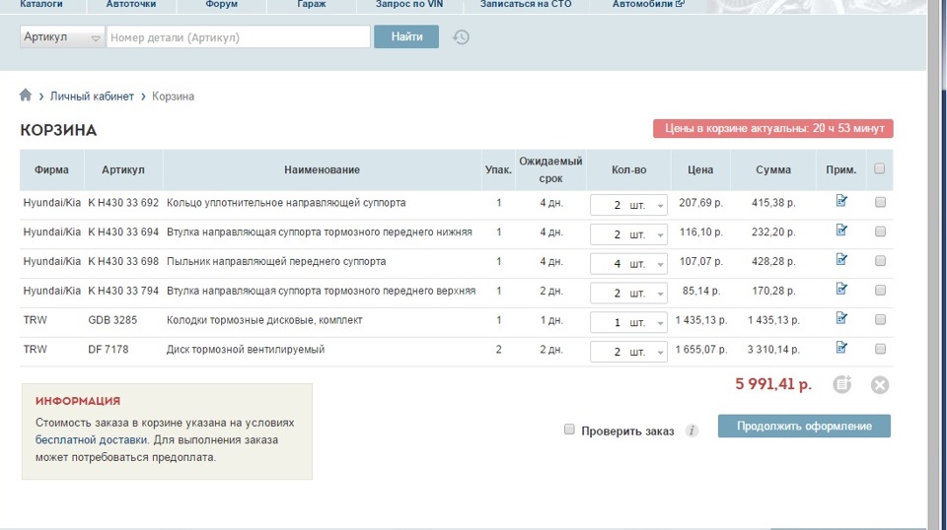Image resolution: width=947 pixels, height=530 pixels.
Task: Select checkbox for K H430 33 692
Action: pos(880,202)
